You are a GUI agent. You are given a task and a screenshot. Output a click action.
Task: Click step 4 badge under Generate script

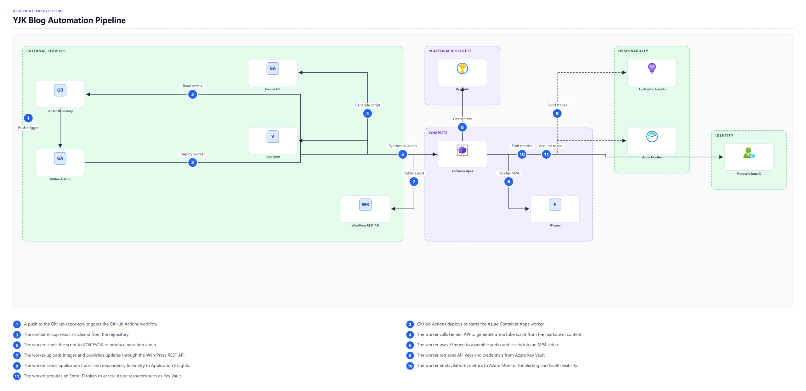tap(367, 113)
